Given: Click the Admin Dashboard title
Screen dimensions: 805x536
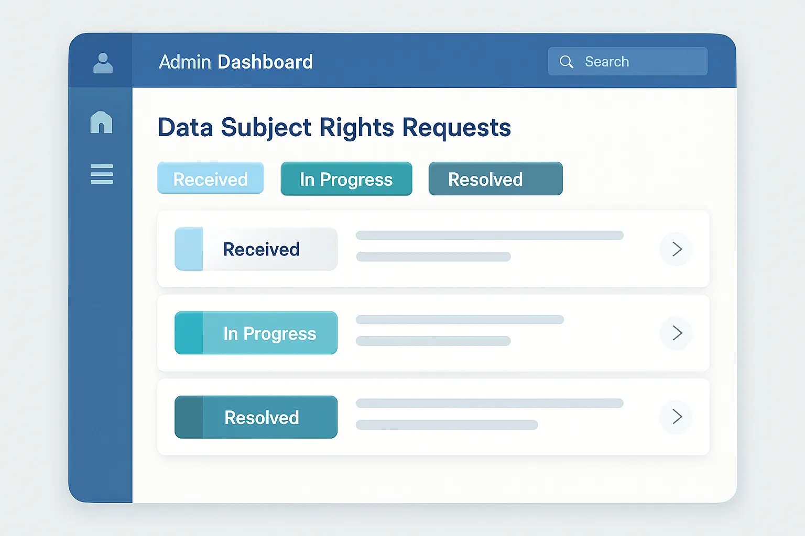Looking at the screenshot, I should [236, 62].
